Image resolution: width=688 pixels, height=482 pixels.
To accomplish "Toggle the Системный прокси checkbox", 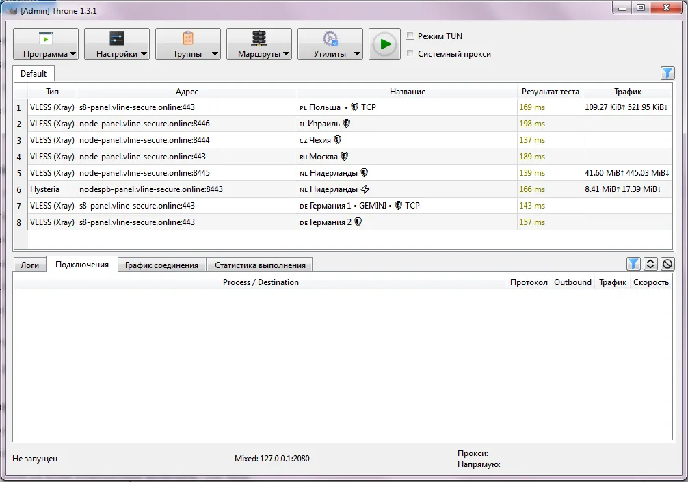I will (410, 53).
